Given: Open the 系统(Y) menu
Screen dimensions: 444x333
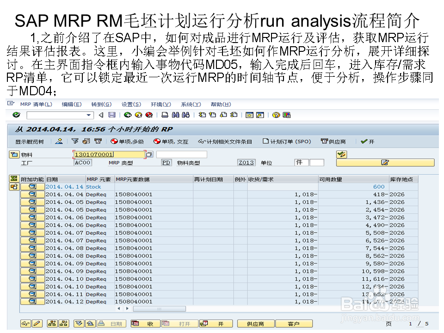Looking at the screenshot, I should click(x=191, y=104).
